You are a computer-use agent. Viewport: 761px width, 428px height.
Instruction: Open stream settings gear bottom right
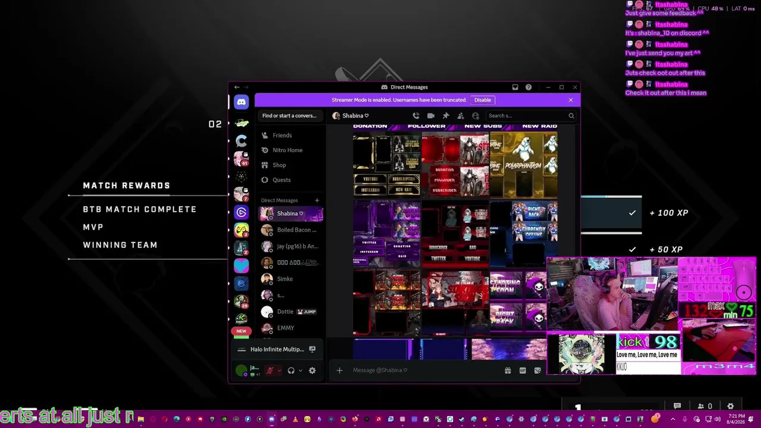coord(731,407)
